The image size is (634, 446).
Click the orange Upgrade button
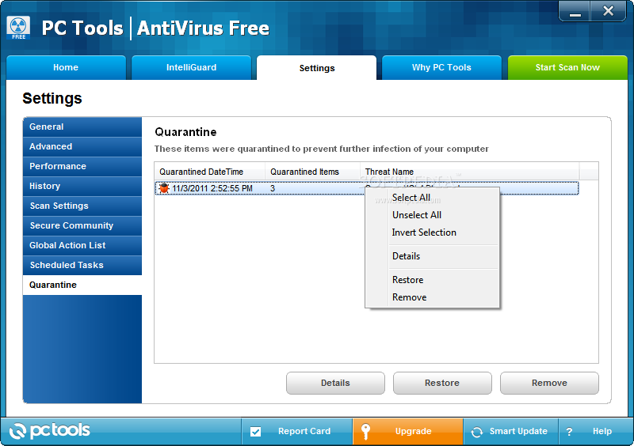click(408, 432)
